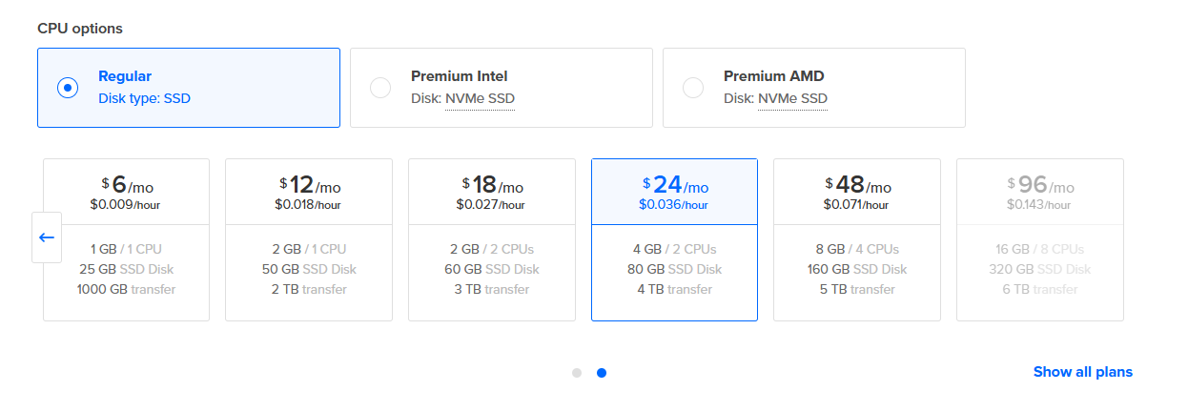
Task: Click the Premium Intel option title
Action: pos(459,76)
